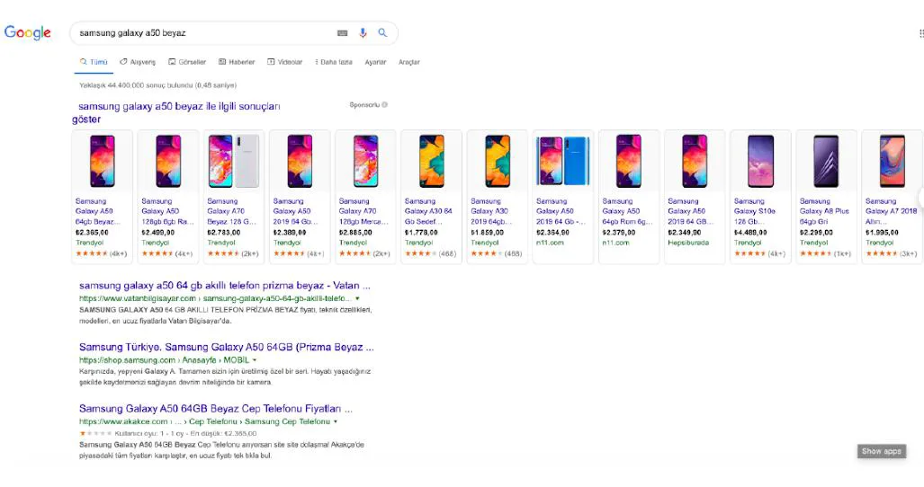Click the shop.samsung.com breadcrumb URL
Screen dimensions: 924x487
pos(164,360)
